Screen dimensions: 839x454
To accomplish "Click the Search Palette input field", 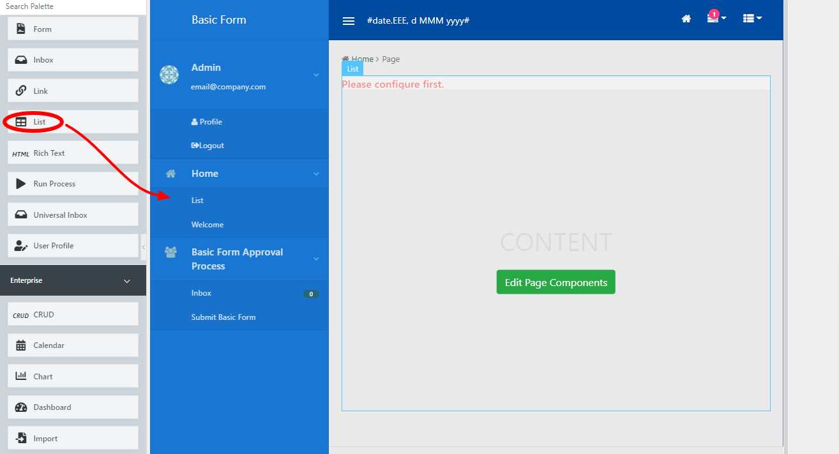I will click(70, 6).
